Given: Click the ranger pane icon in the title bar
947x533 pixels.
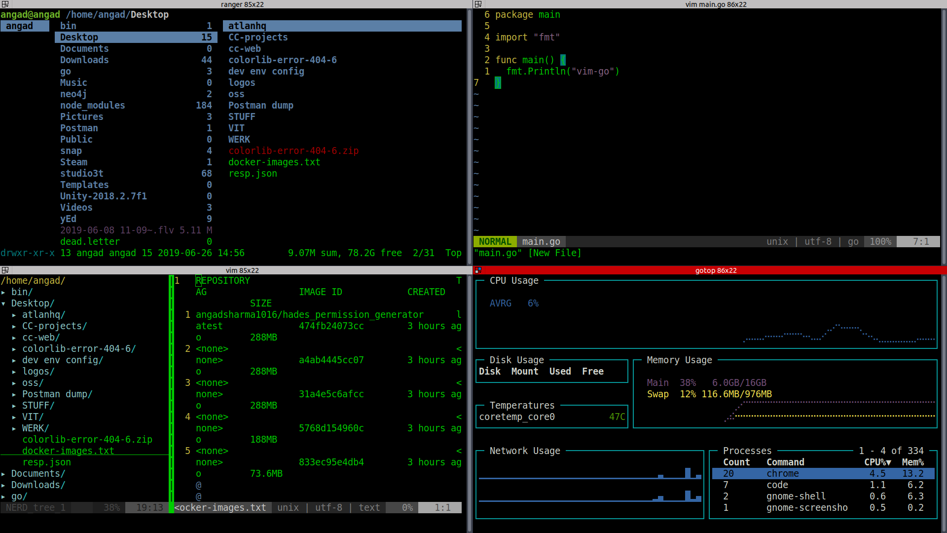Looking at the screenshot, I should [5, 4].
